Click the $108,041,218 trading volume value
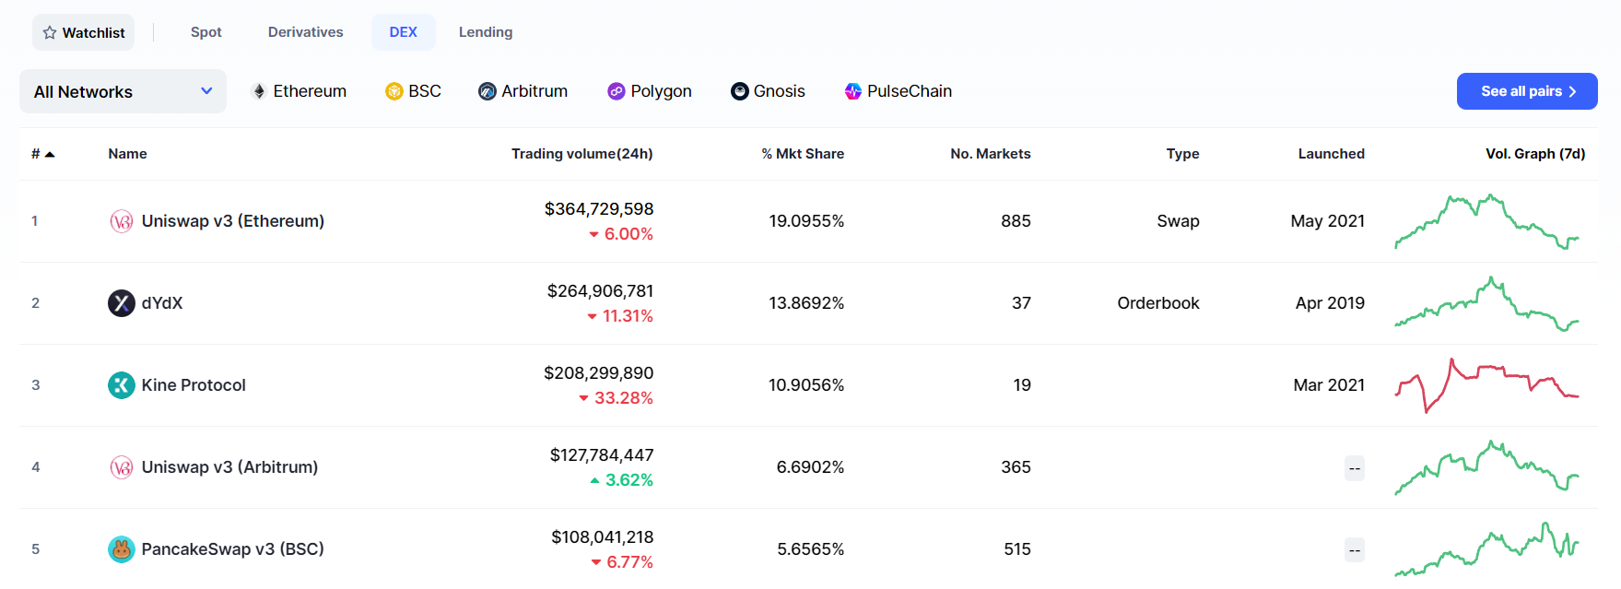Screen dimensions: 1621x589 603,537
